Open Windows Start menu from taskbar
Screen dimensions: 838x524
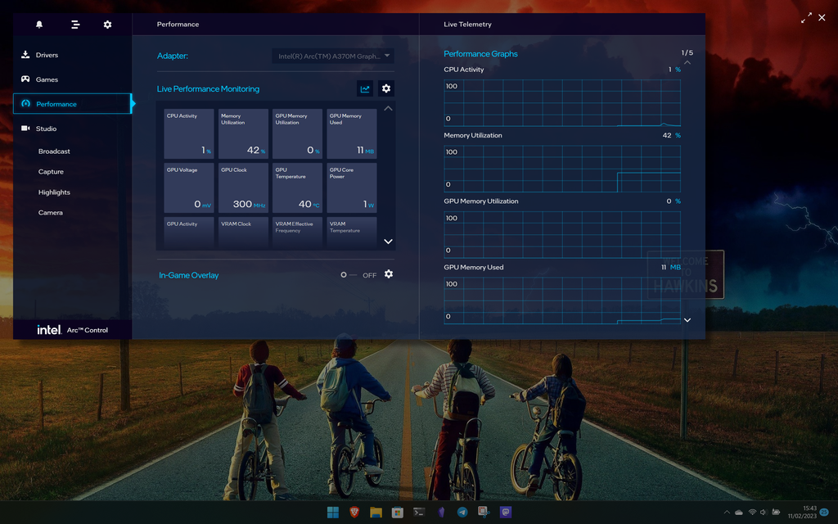pyautogui.click(x=332, y=512)
